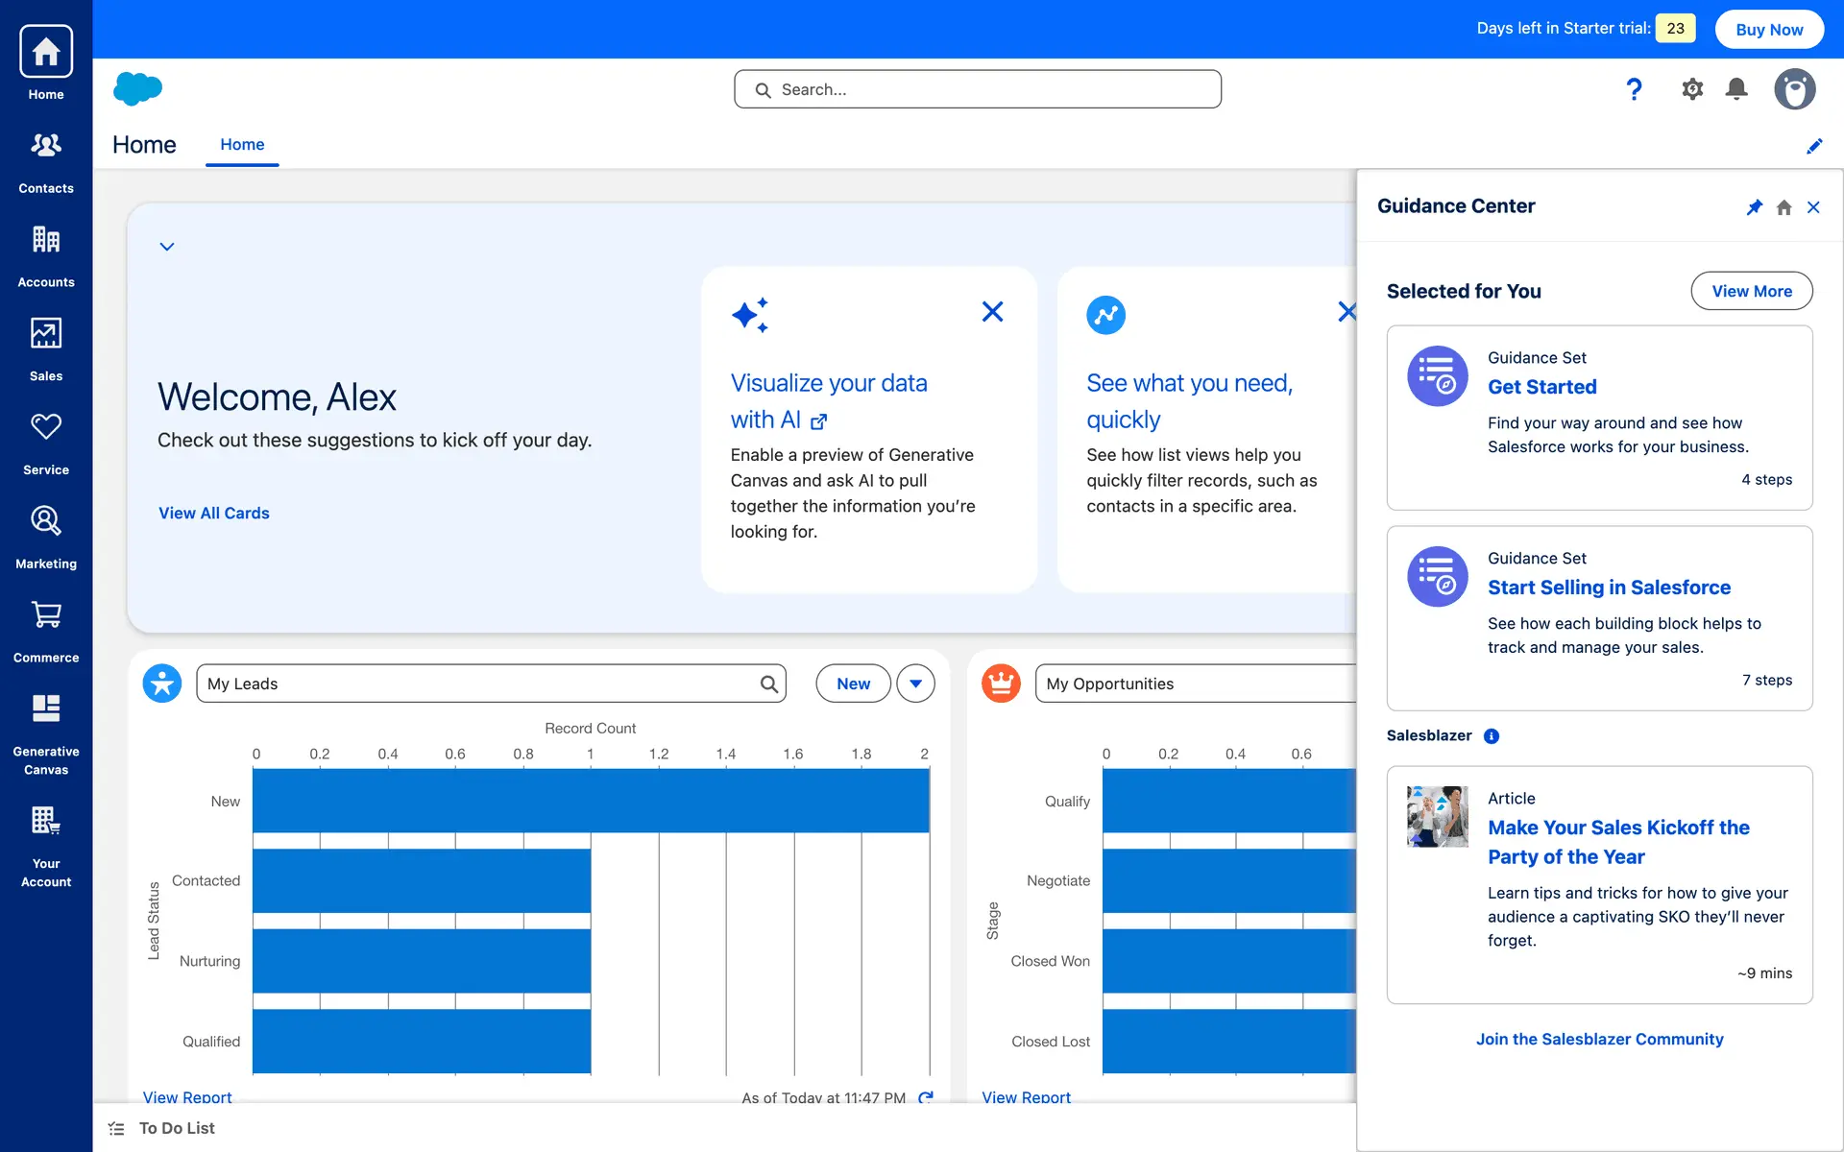
Task: Click the New bar in leads chart
Action: pos(591,801)
